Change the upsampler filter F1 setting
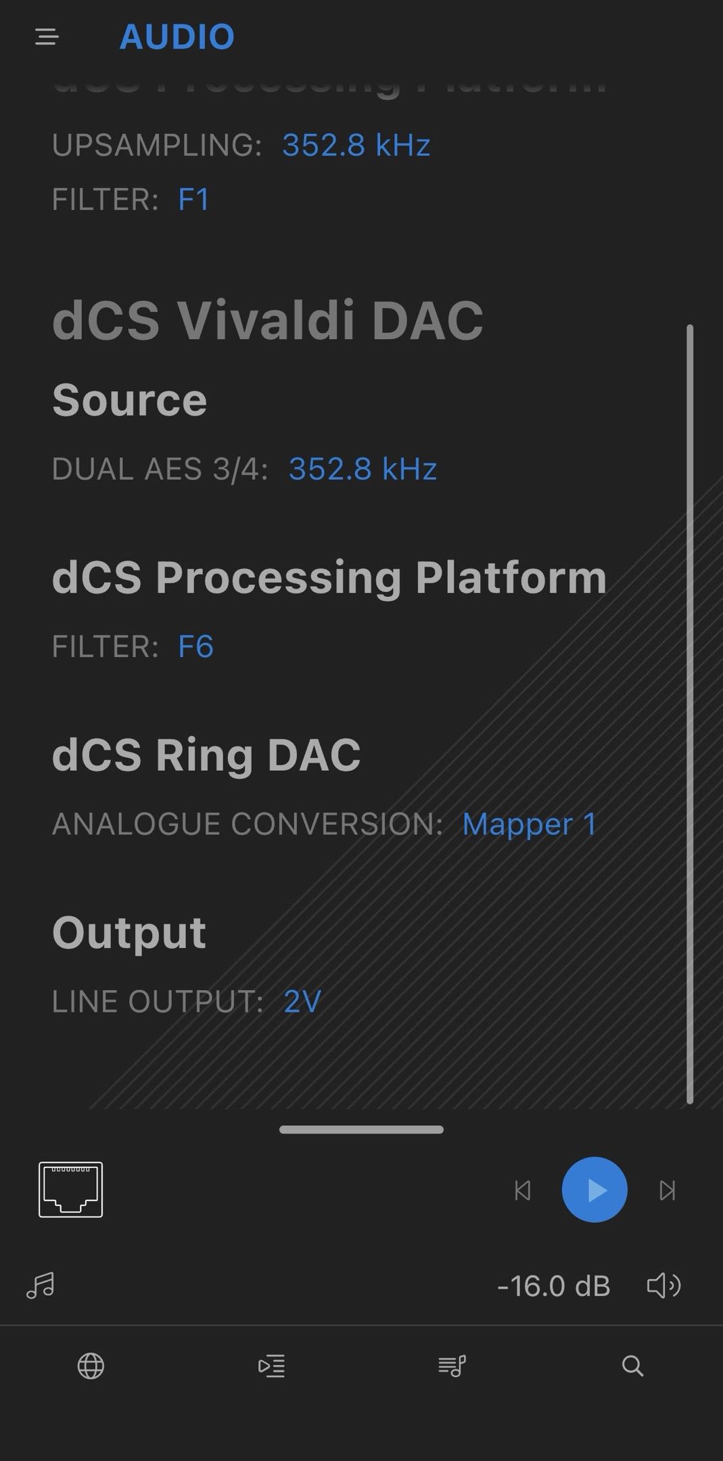The image size is (723, 1461). tap(193, 200)
